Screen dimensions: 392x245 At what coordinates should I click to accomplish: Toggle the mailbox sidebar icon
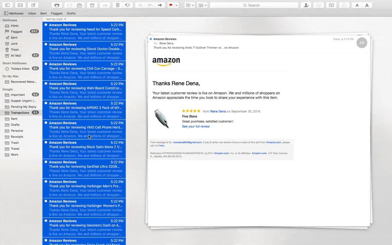point(8,5)
